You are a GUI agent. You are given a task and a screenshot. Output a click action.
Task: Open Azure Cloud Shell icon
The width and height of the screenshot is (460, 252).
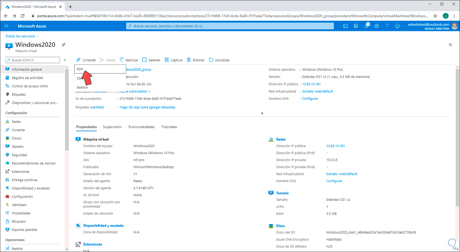346,26
